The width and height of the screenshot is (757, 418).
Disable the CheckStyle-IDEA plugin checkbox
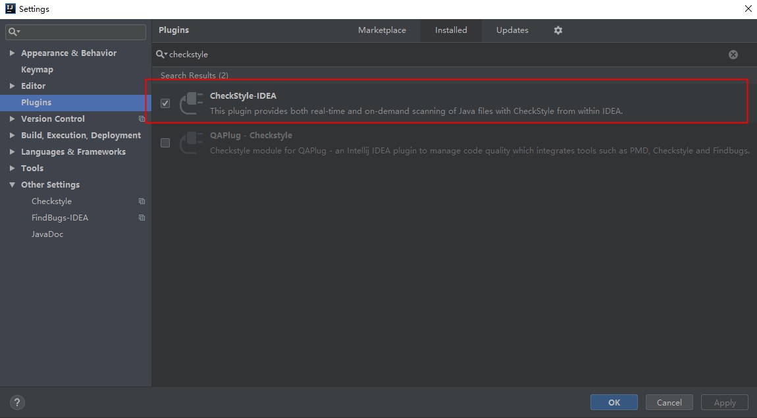[165, 103]
